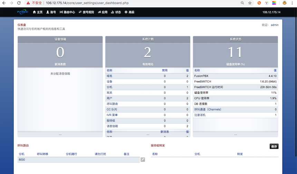297x174 pixels.
Task: Click the 振铃组 row in system counts
Action: point(148,121)
